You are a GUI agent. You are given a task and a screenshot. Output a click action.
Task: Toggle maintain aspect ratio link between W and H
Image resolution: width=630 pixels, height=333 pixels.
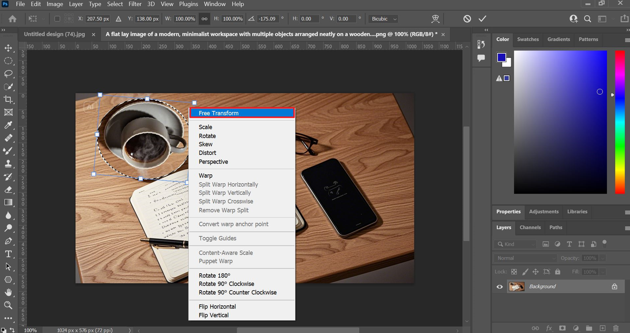coord(204,19)
